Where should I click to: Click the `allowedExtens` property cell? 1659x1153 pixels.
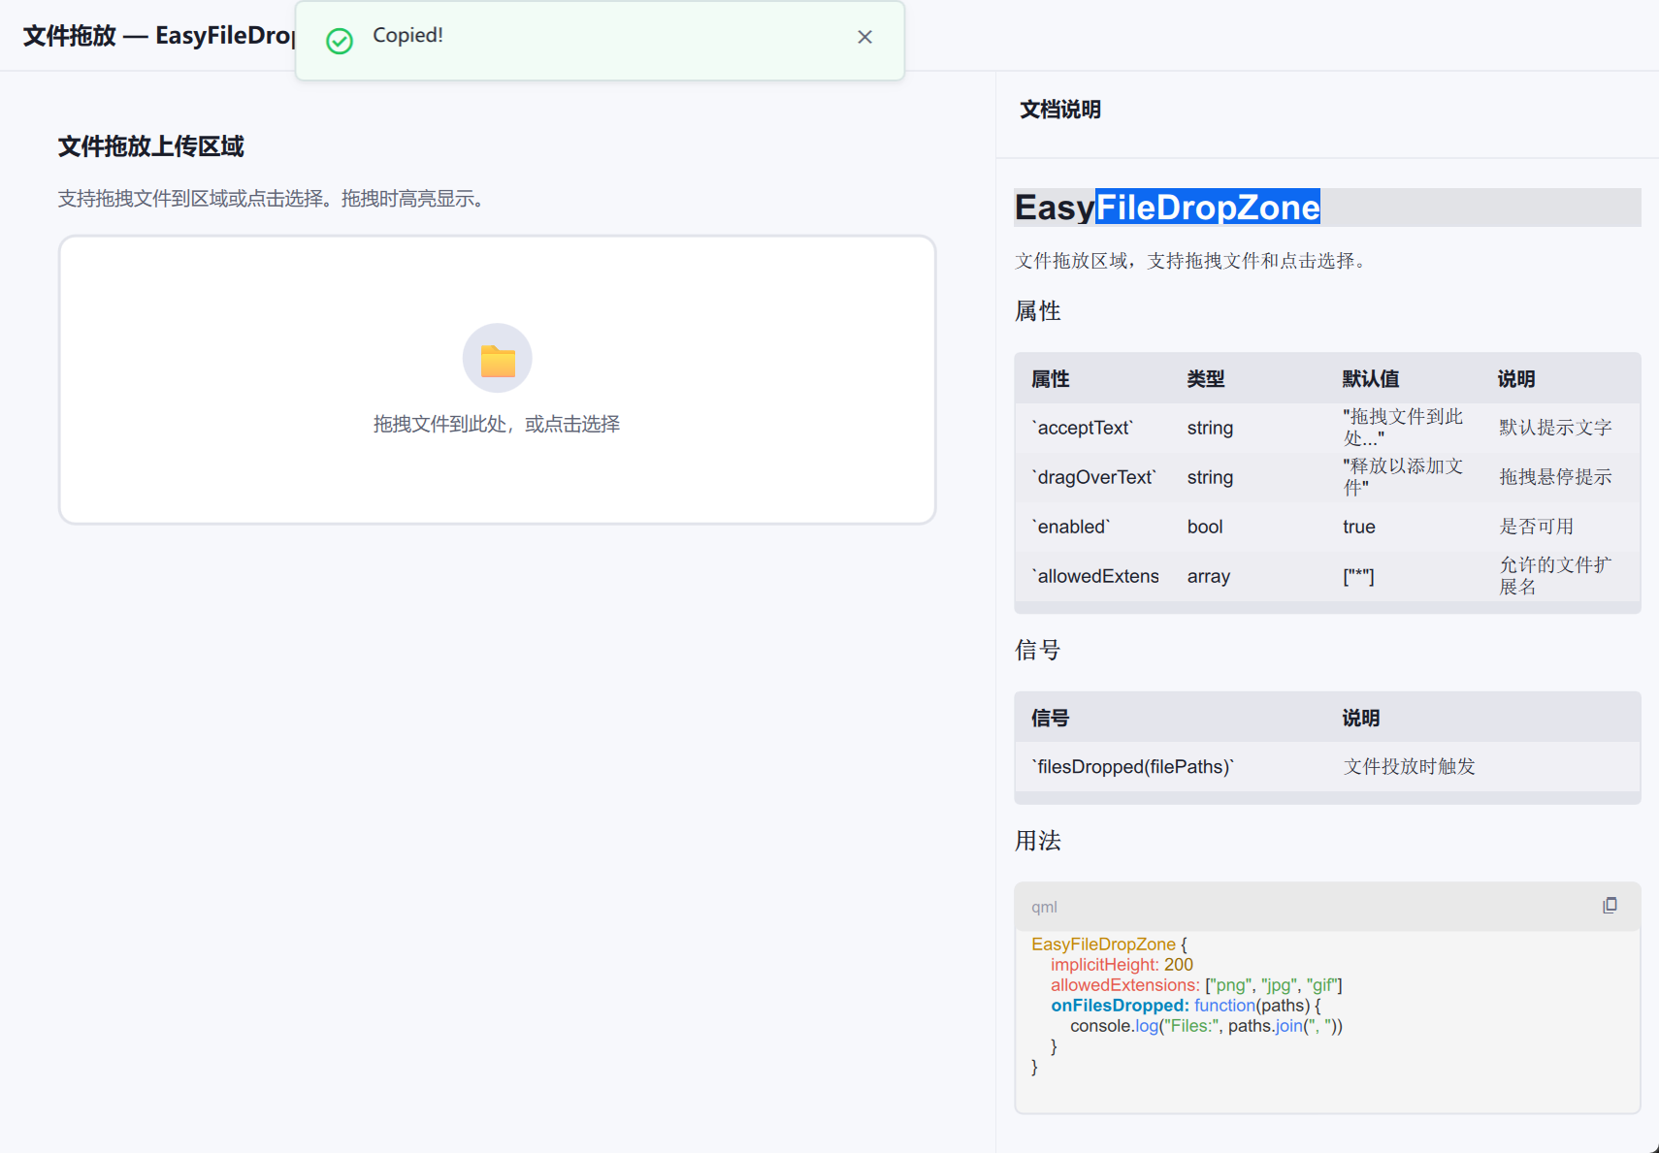1096,576
